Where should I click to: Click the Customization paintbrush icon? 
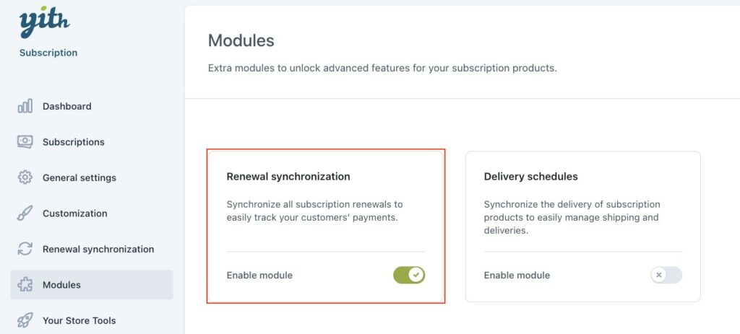tap(25, 214)
